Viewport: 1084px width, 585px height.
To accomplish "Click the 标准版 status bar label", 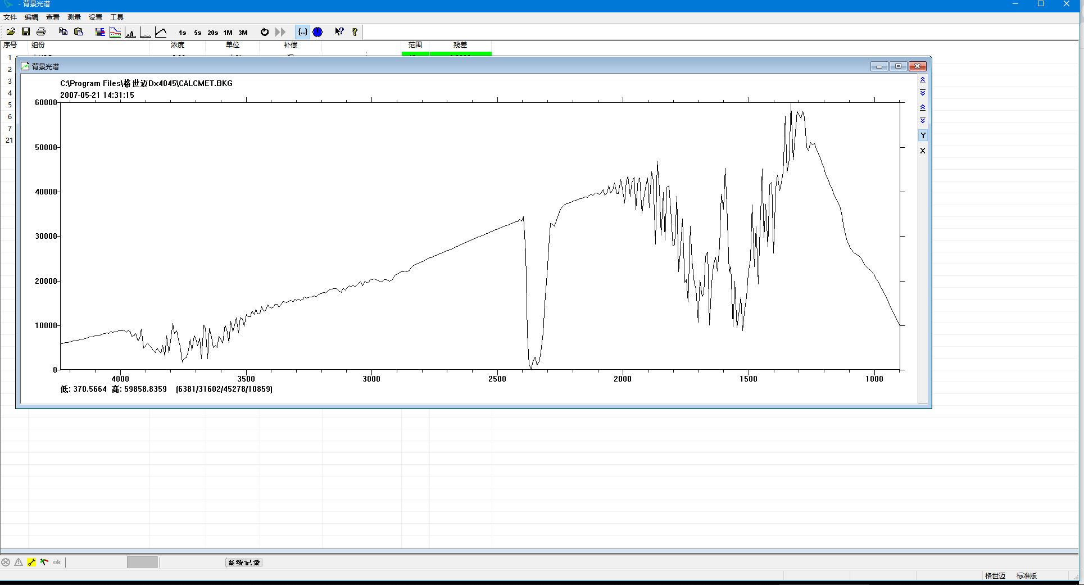I will (x=1026, y=576).
